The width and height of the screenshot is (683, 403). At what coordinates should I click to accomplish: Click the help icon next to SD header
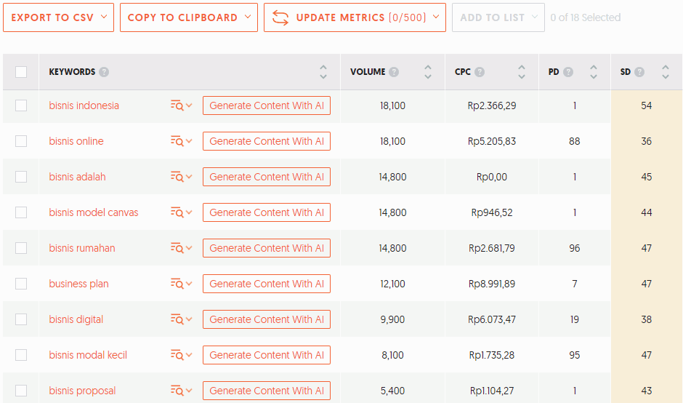(639, 72)
